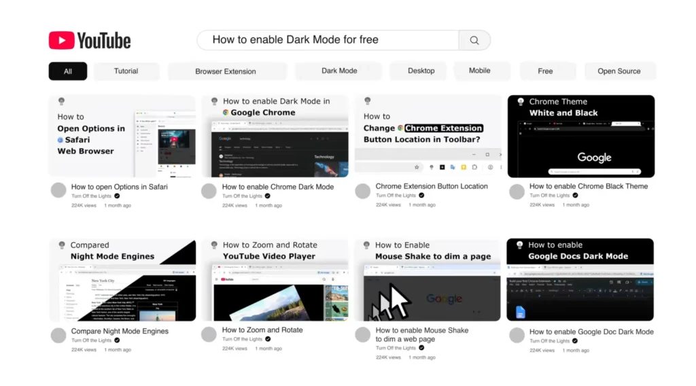Click channel avatar beside Chrome Dark Mode video

coord(209,191)
